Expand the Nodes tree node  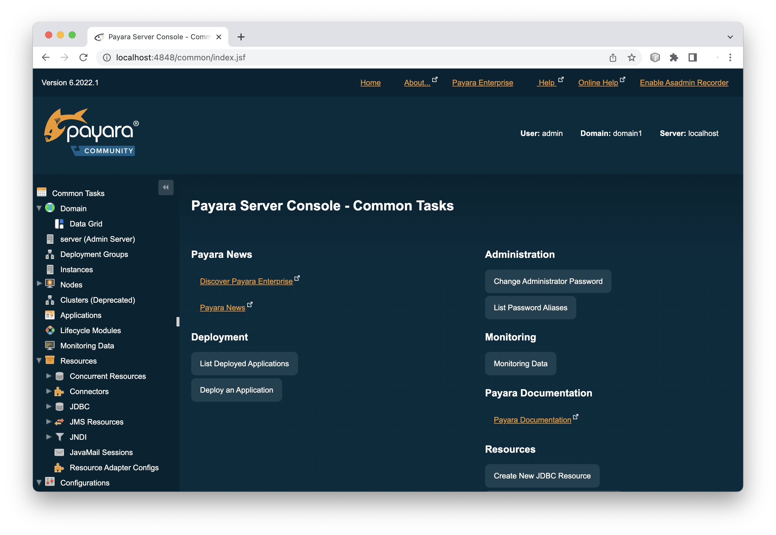coord(39,284)
